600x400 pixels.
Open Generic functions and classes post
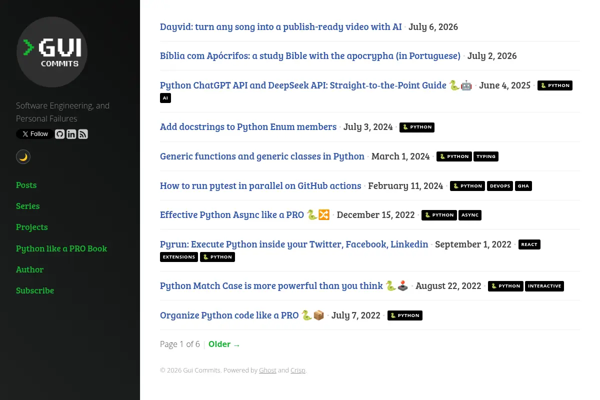[262, 156]
